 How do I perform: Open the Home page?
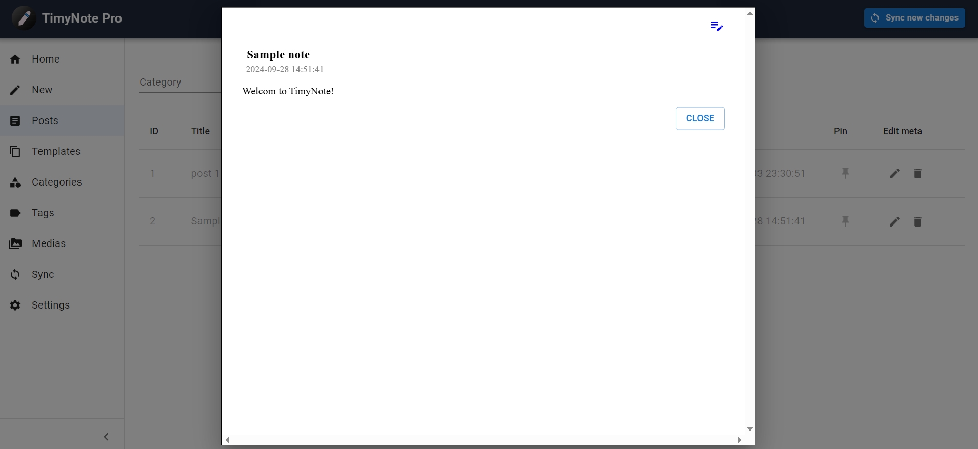(x=46, y=59)
